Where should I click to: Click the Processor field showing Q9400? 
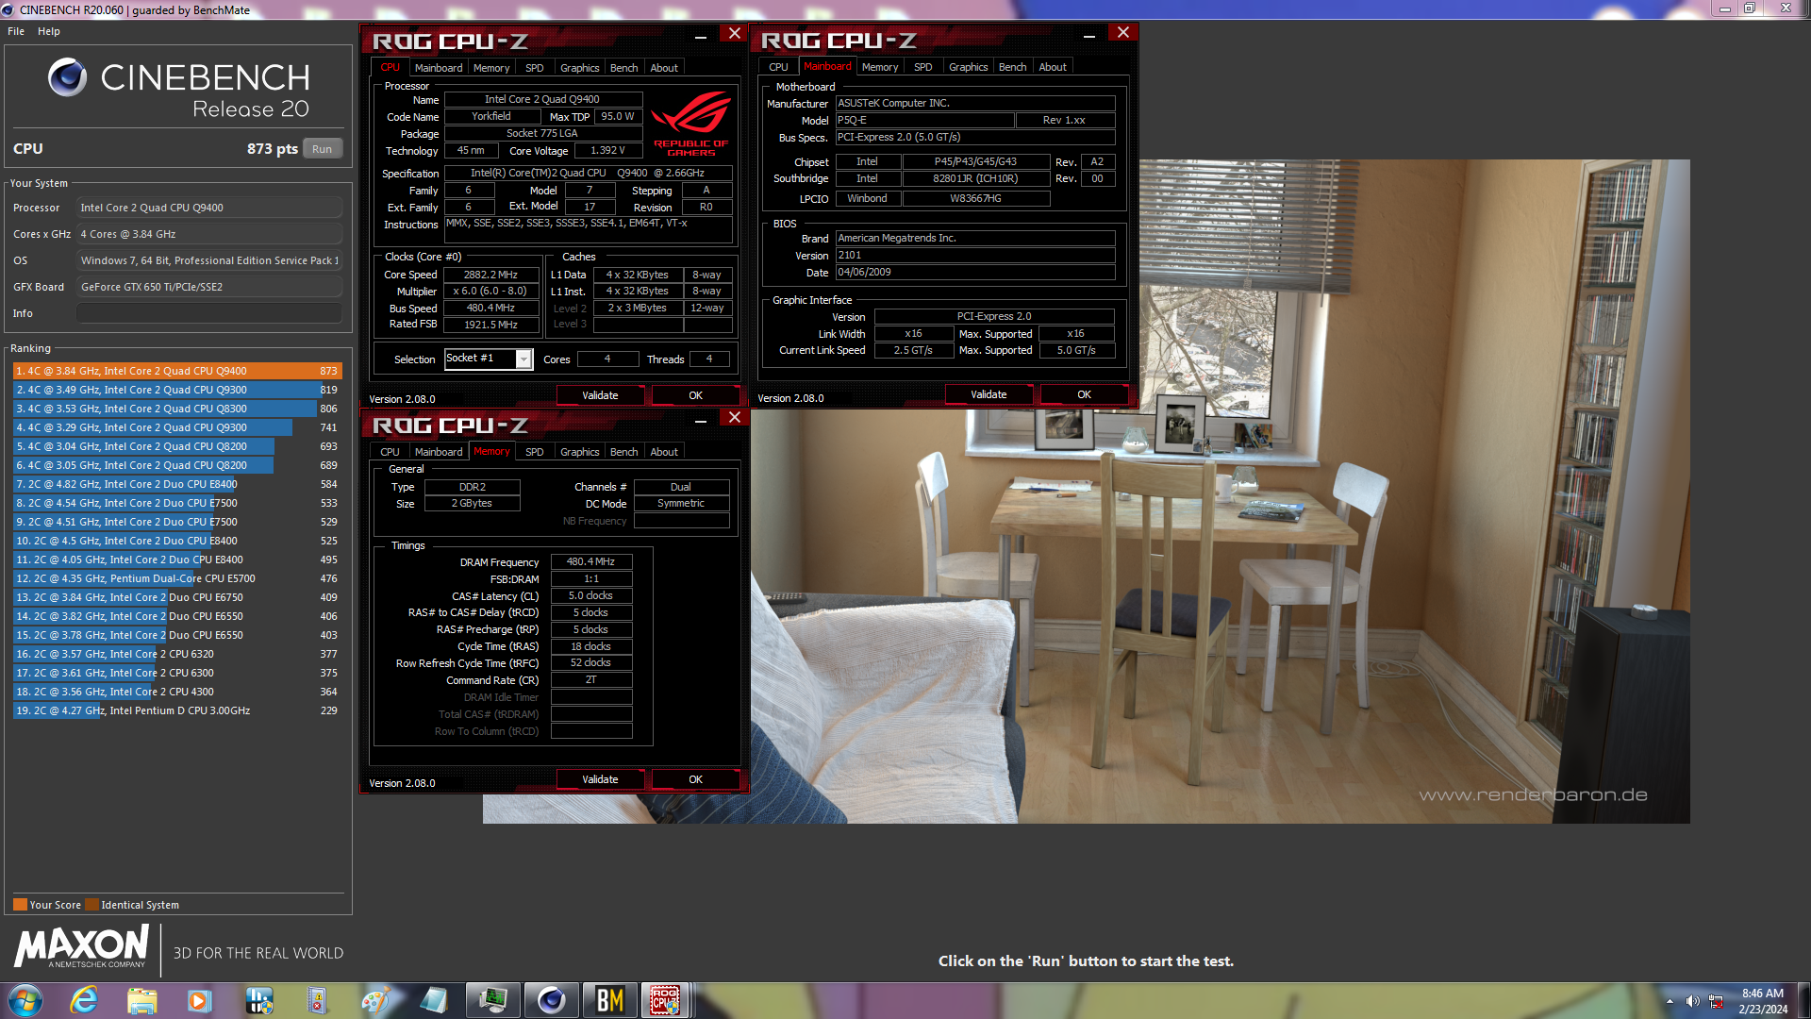point(209,208)
